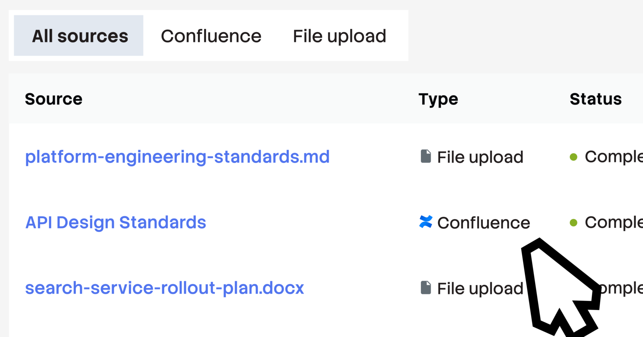Click File upload type text in docx row
This screenshot has width=643, height=337.
click(x=480, y=288)
